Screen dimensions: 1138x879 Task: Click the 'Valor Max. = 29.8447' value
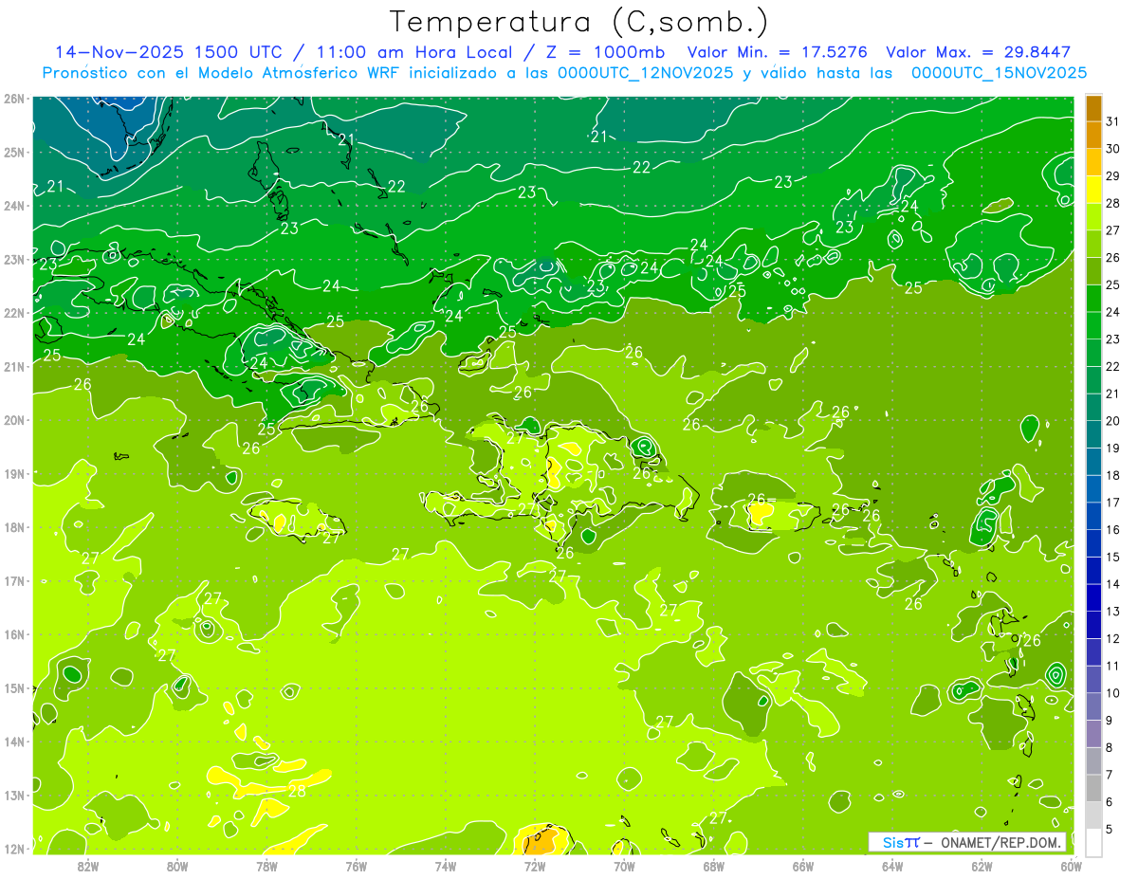pyautogui.click(x=979, y=52)
